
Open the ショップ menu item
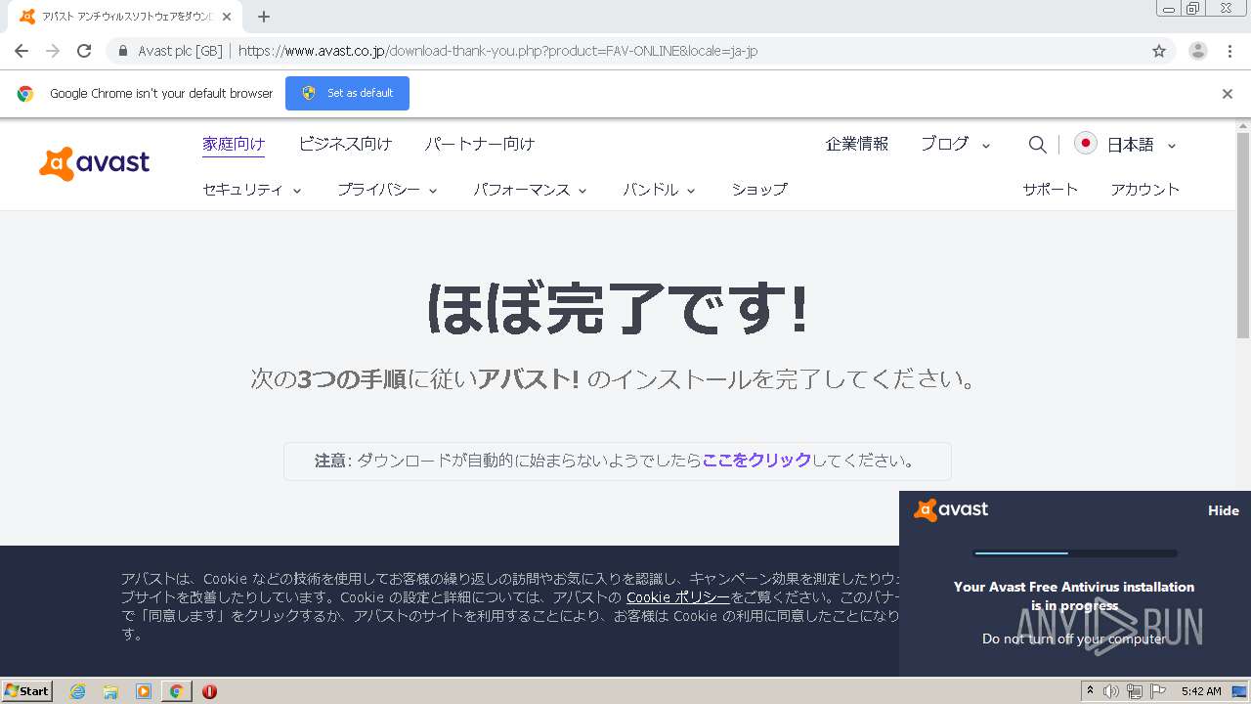pyautogui.click(x=759, y=190)
